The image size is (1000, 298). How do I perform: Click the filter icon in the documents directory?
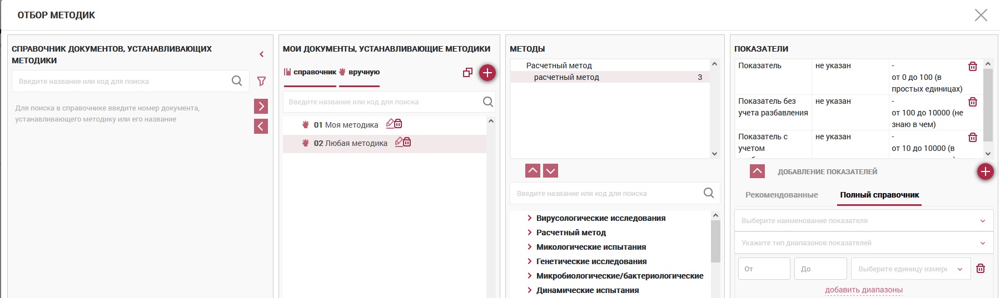261,82
